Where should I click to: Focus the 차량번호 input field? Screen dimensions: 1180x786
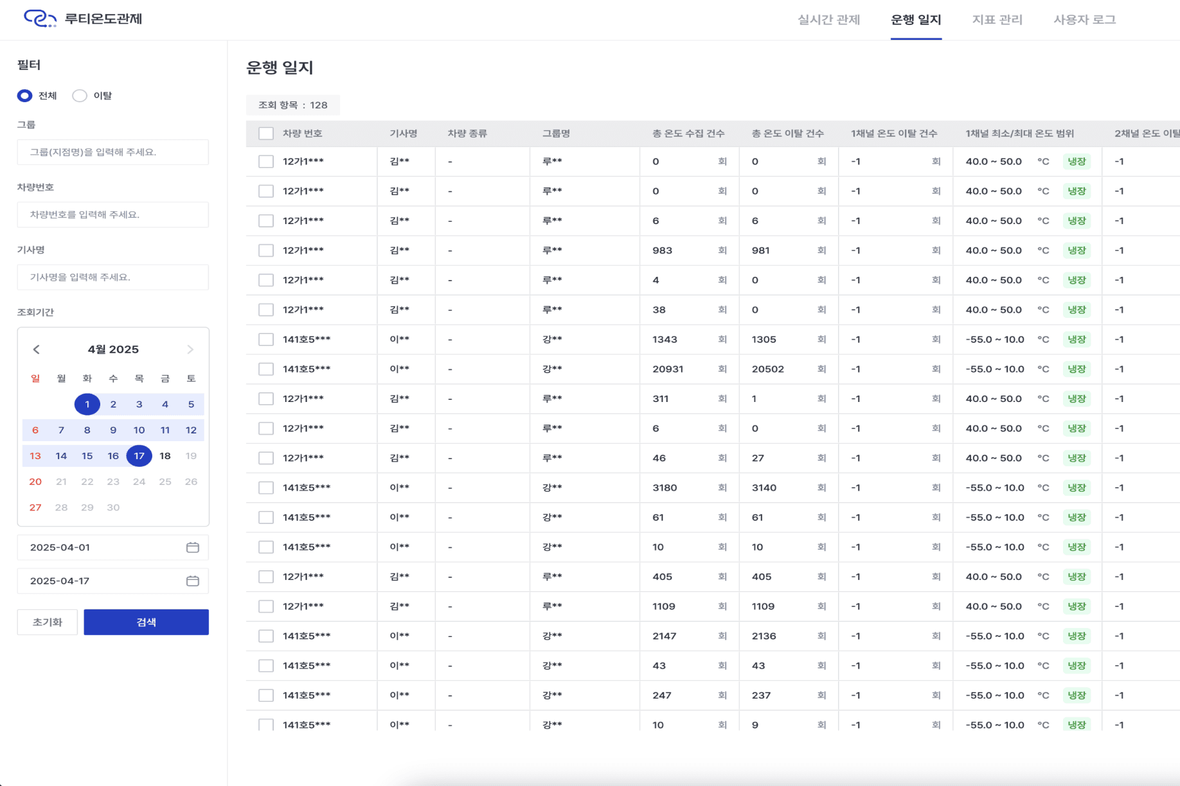point(113,214)
